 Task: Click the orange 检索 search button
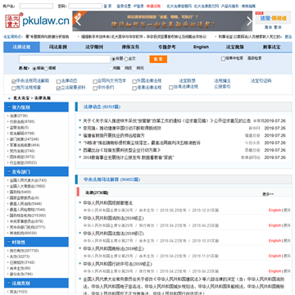click(158, 59)
